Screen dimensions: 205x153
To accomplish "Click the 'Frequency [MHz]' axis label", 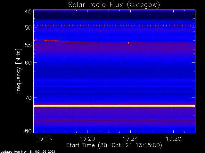I will [18, 71].
